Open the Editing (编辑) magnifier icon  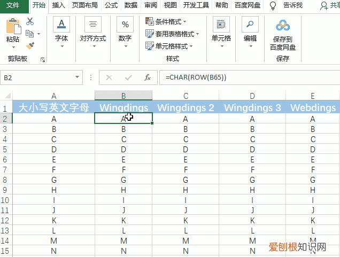250,24
